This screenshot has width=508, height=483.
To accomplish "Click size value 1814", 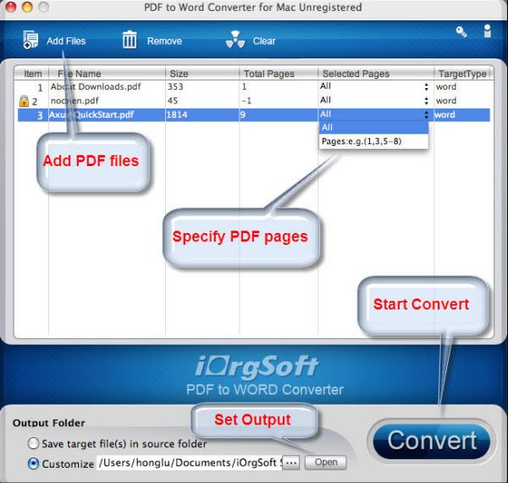I will 177,114.
